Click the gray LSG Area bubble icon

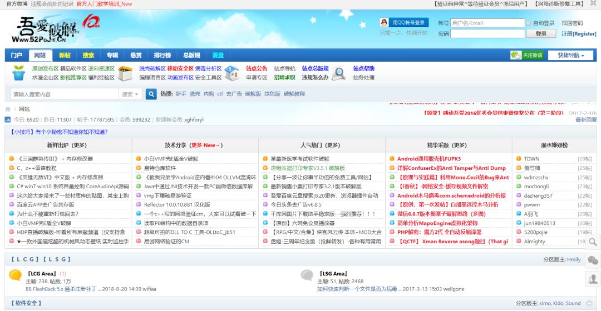tap(307, 275)
